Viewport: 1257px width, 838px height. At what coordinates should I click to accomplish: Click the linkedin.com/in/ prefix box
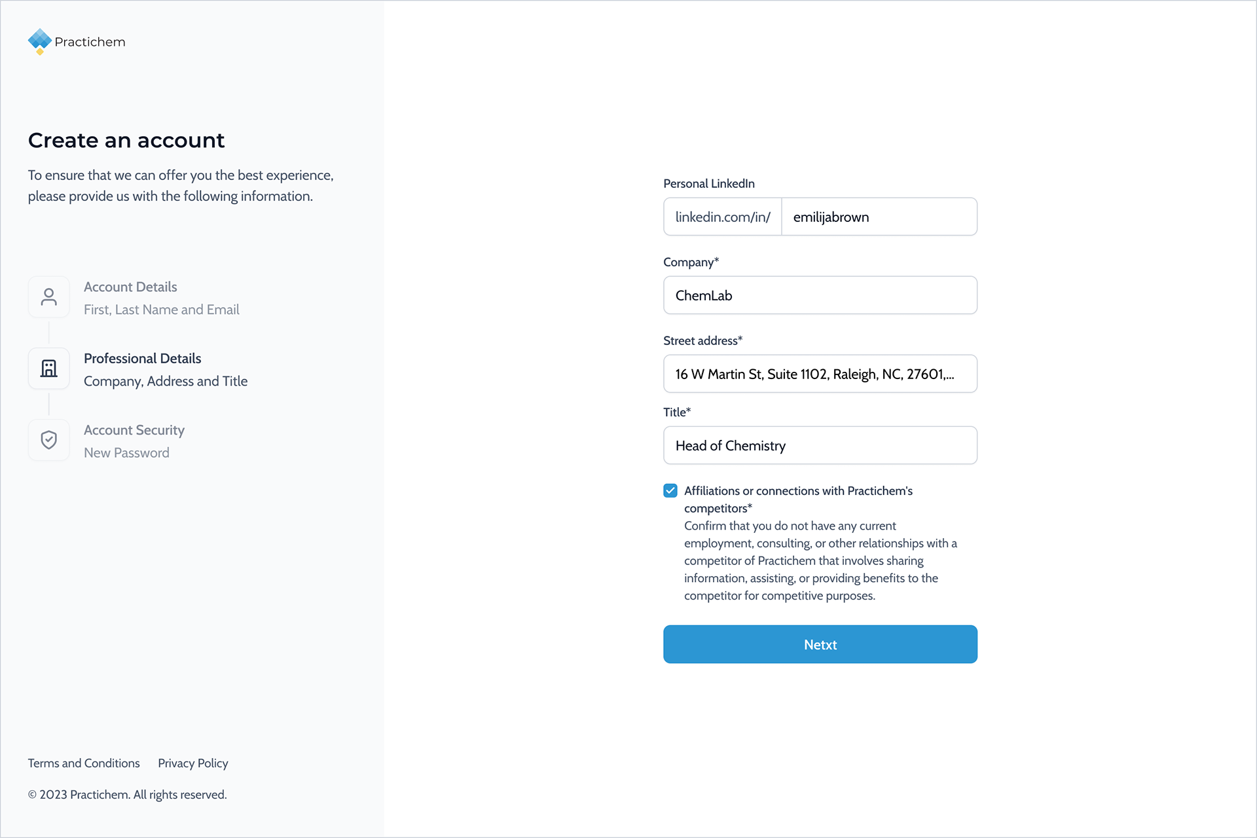(x=723, y=217)
